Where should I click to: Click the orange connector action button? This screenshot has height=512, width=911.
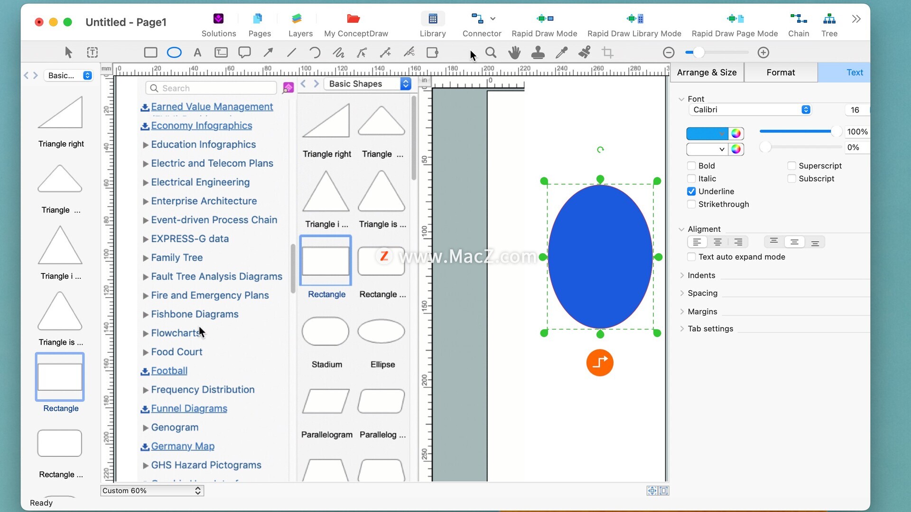(600, 363)
